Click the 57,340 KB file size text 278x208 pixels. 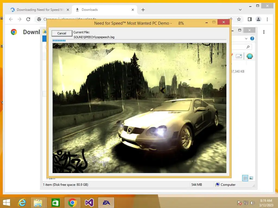click(x=238, y=71)
